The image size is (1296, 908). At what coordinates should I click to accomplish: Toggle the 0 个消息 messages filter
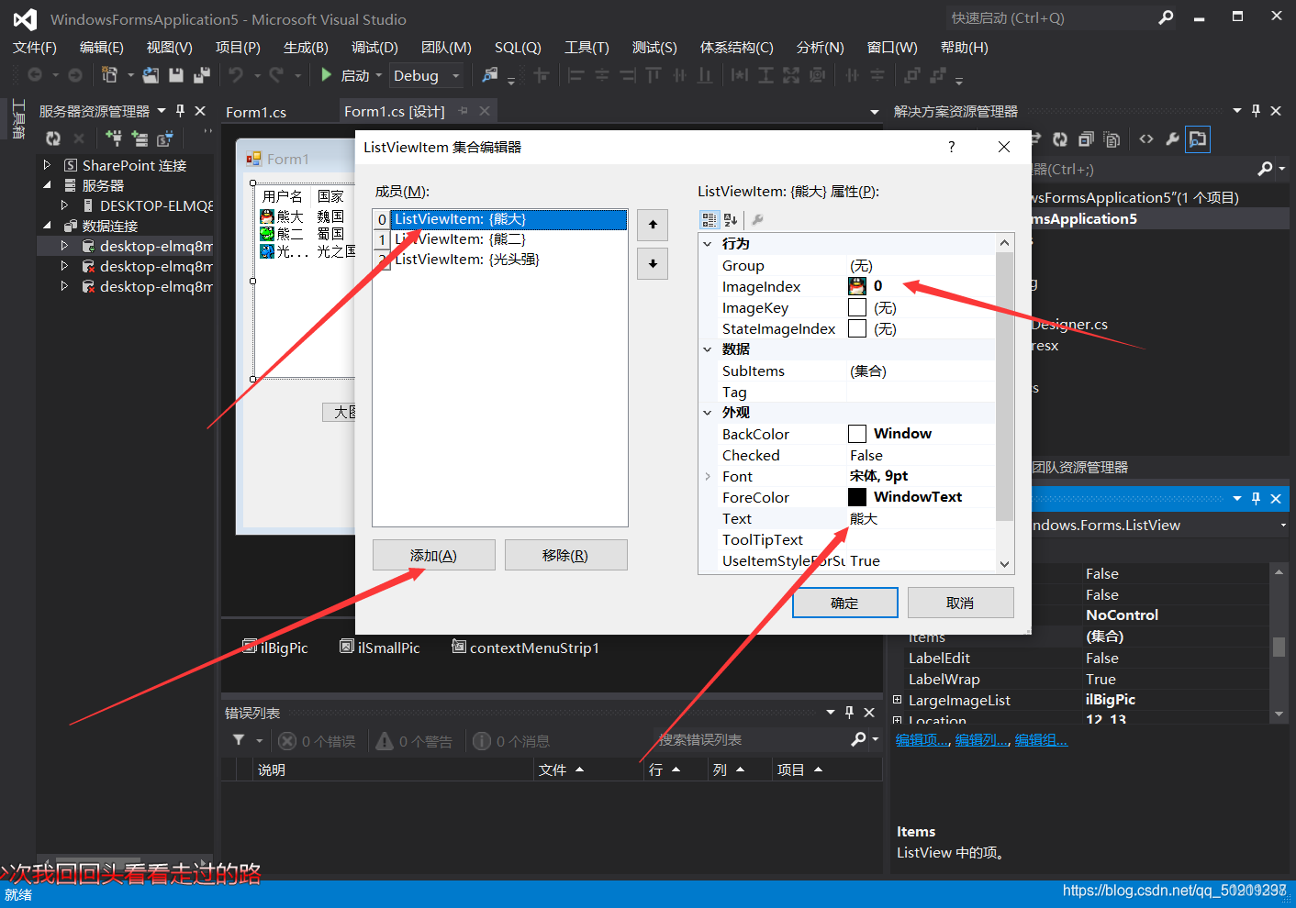tap(511, 741)
